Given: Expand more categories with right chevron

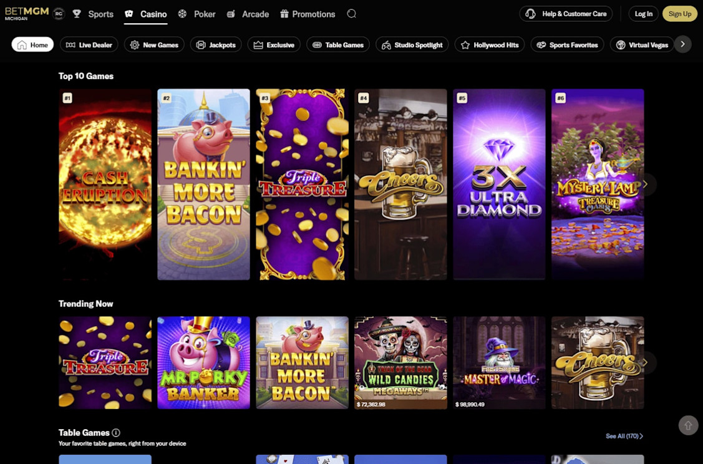Looking at the screenshot, I should pyautogui.click(x=683, y=44).
